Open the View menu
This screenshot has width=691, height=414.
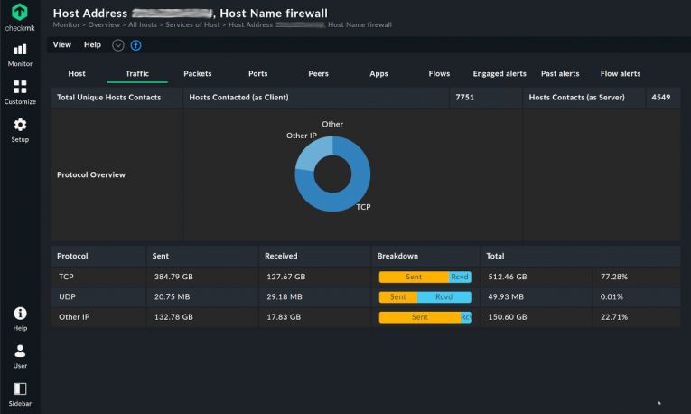click(x=61, y=44)
